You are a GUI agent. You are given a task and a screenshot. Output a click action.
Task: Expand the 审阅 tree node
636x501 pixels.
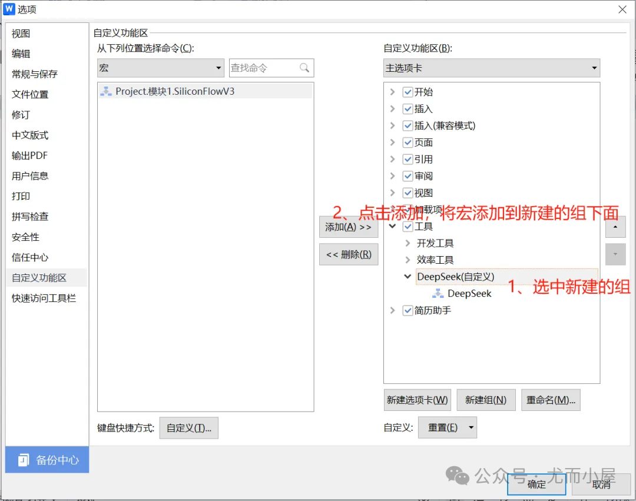tap(392, 176)
